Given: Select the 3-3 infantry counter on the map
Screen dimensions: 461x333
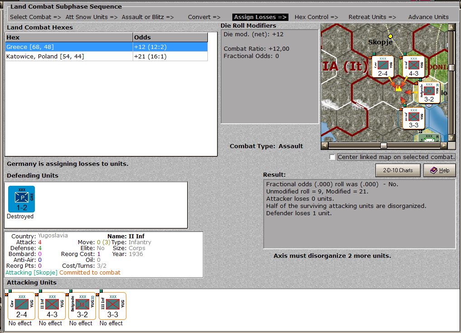Looking at the screenshot, I should point(413,119).
